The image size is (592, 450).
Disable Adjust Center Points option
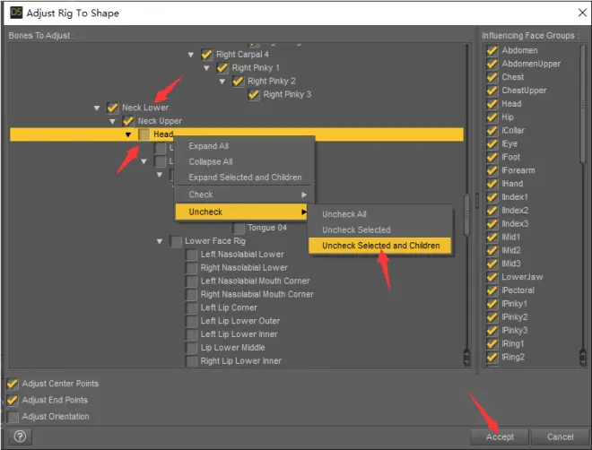pos(13,384)
